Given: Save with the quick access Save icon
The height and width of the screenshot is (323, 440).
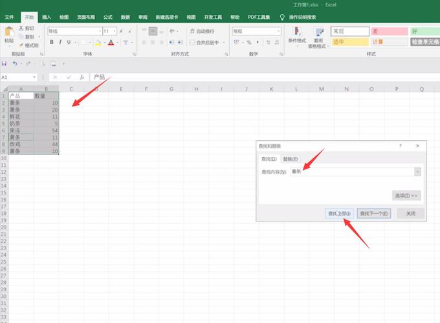Looking at the screenshot, I should click(5, 63).
